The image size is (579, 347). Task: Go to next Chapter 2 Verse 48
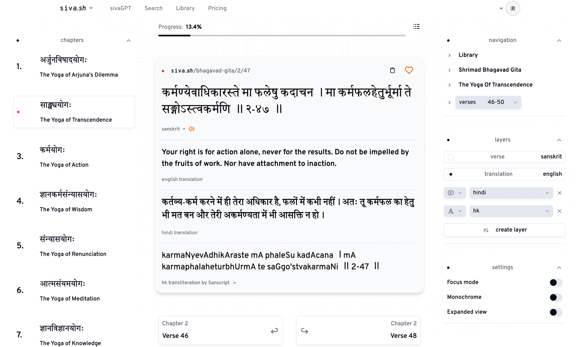[358, 330]
